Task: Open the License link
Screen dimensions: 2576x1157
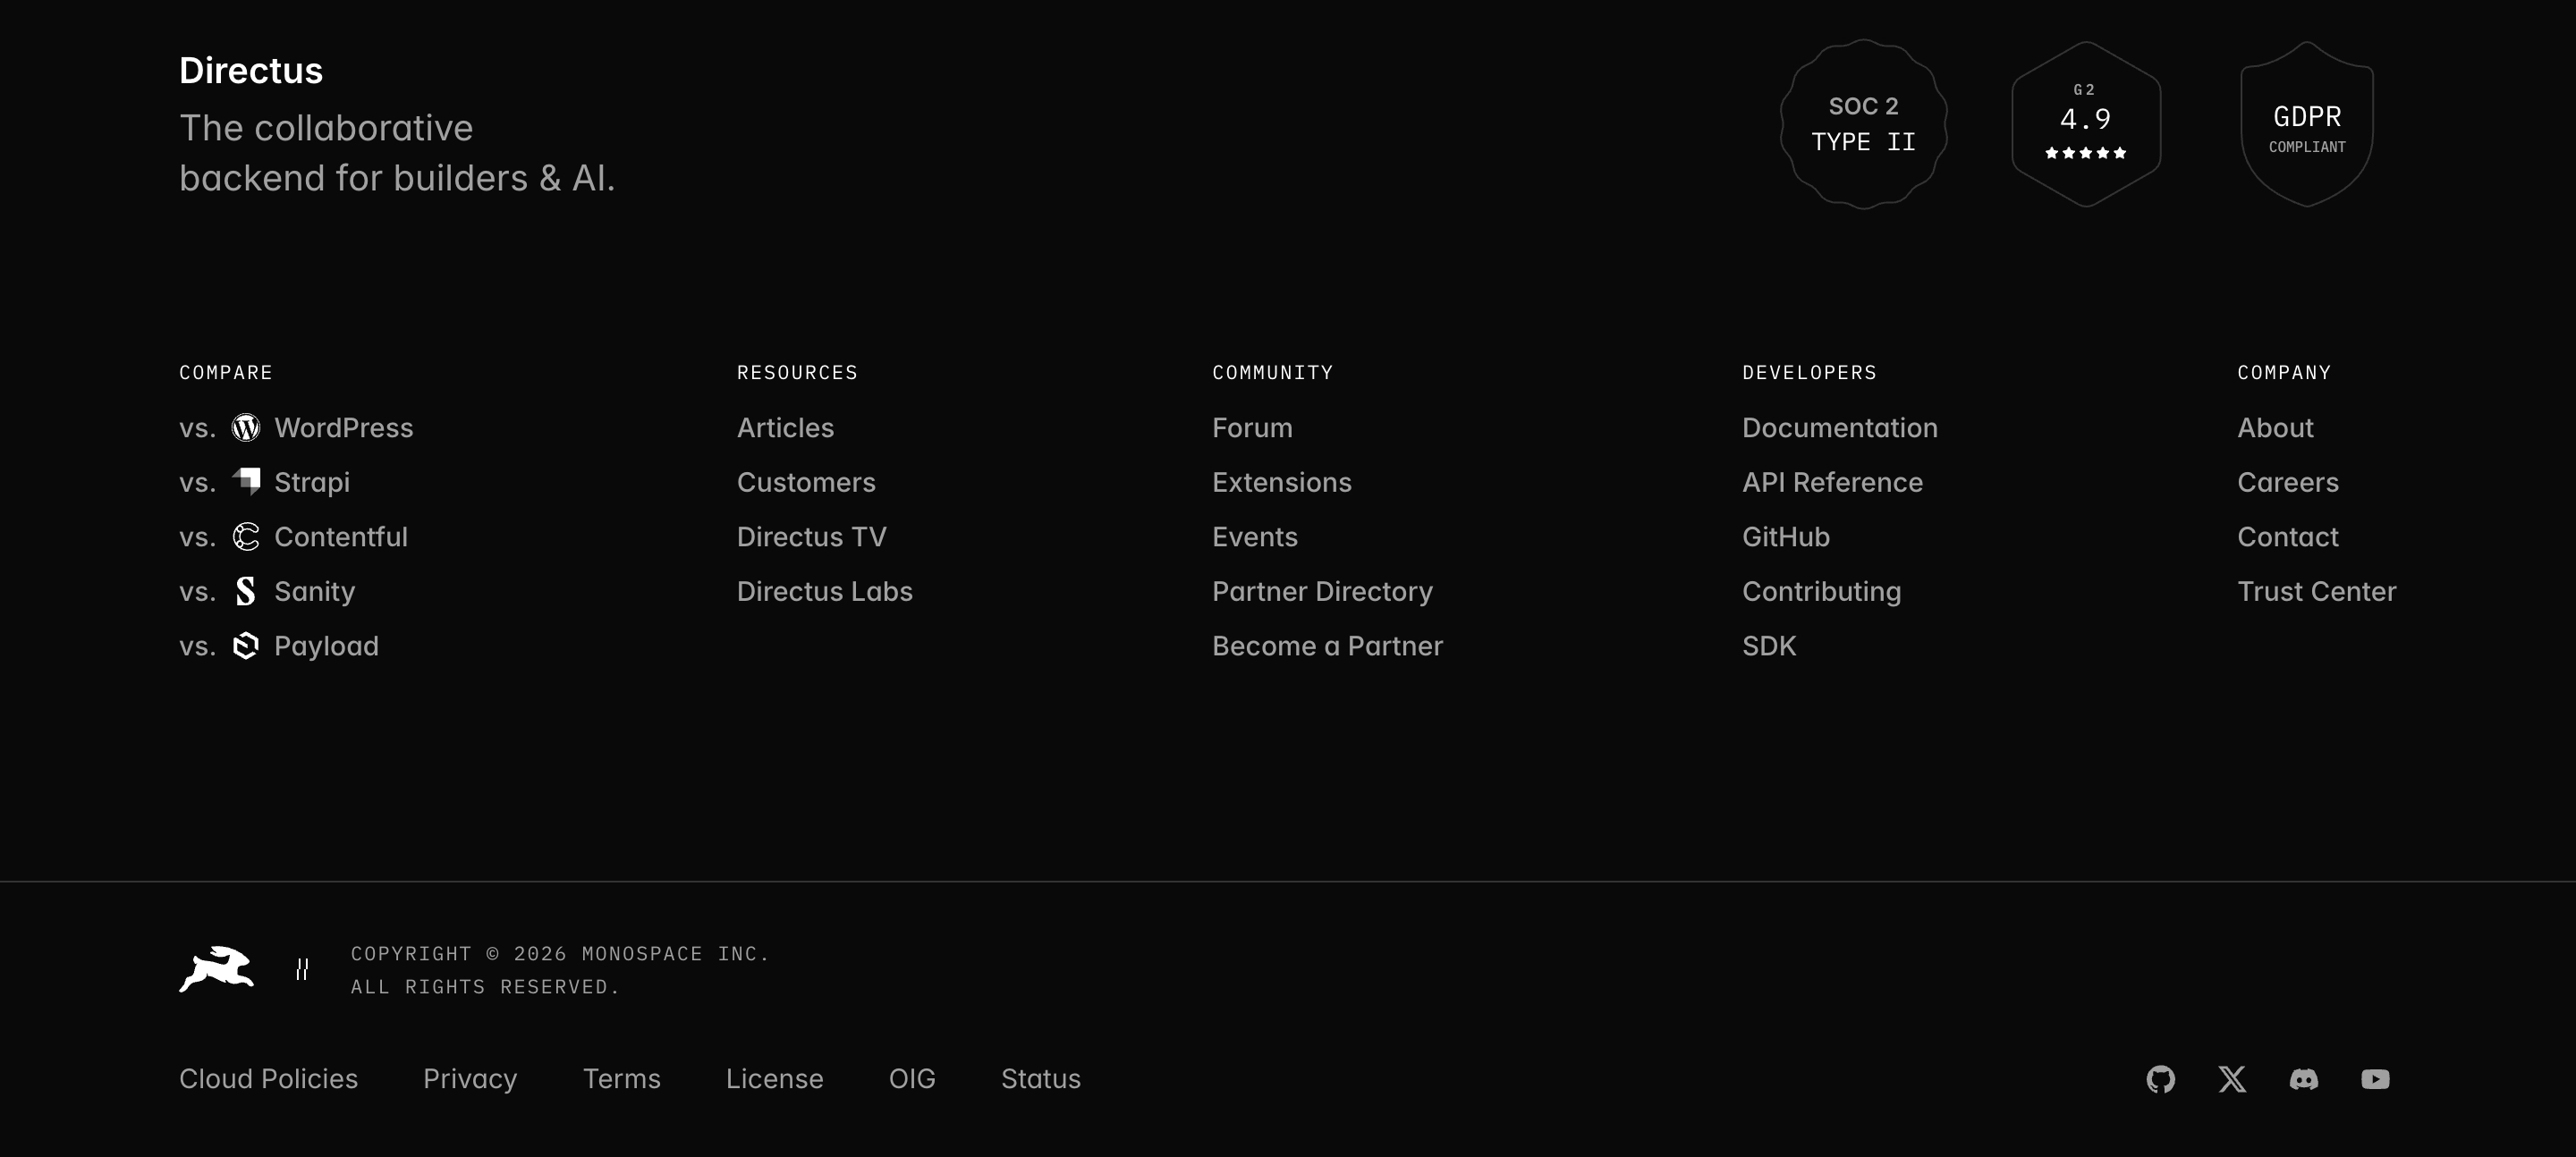Action: coord(775,1079)
